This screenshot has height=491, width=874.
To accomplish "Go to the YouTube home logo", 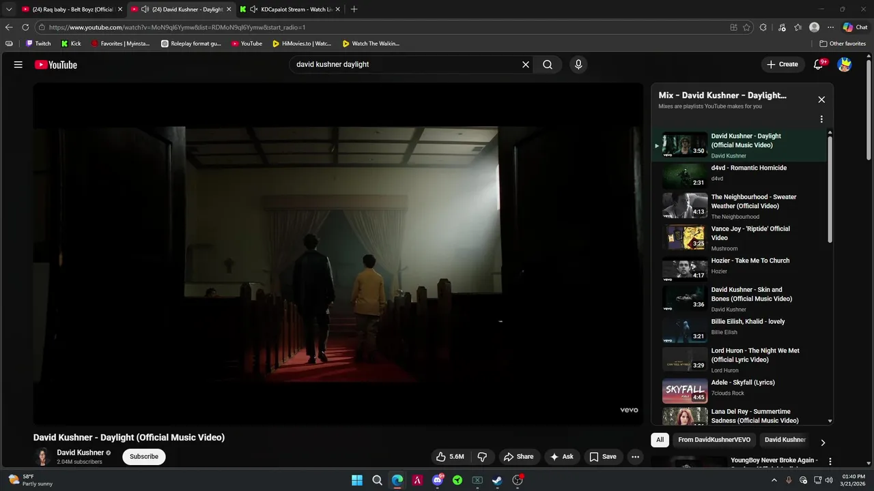I will pos(56,65).
